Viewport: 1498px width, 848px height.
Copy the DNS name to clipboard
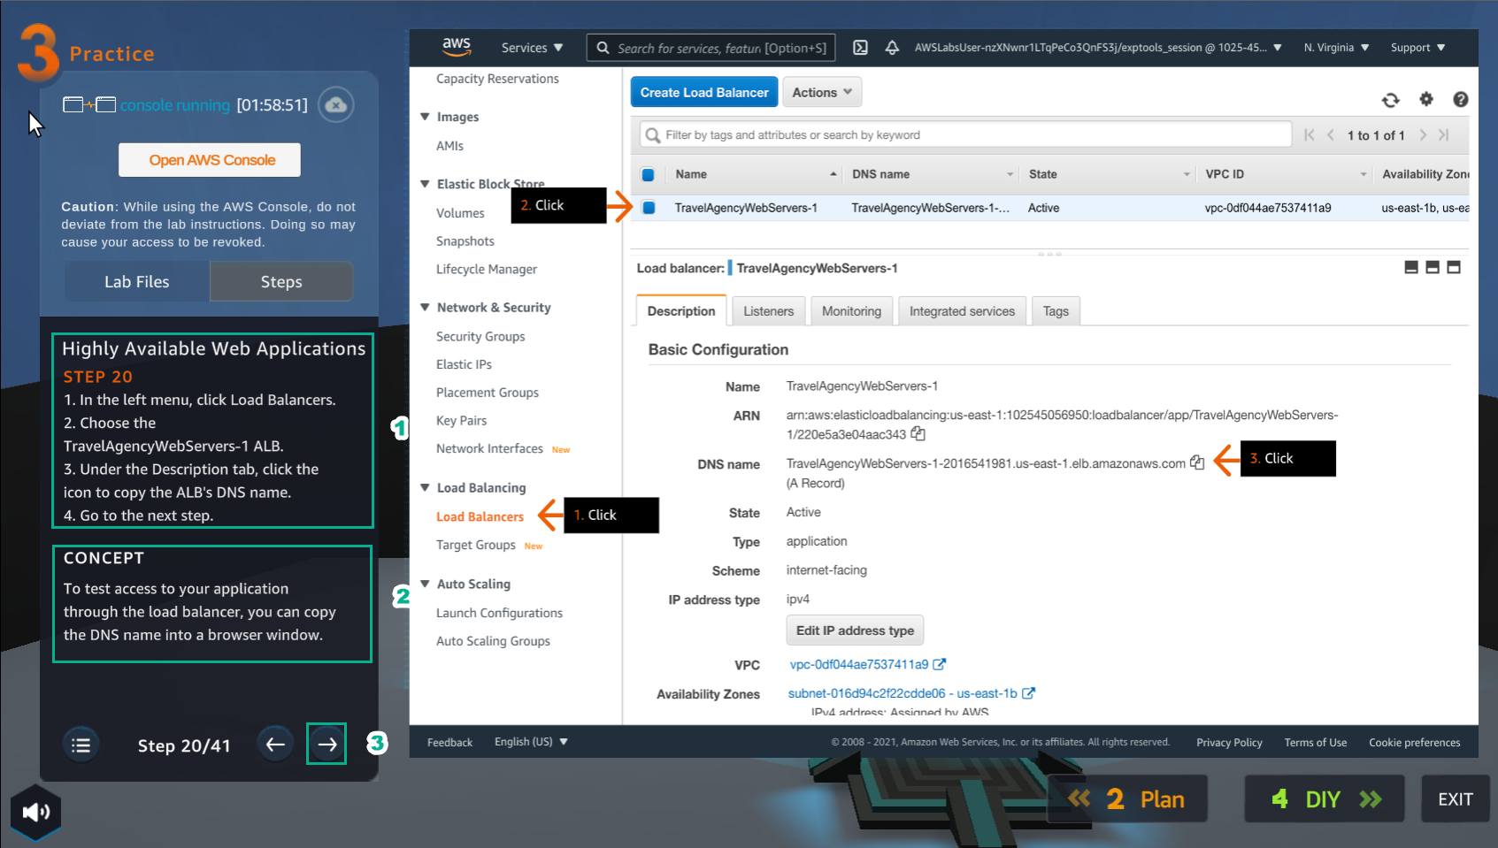[1197, 462]
